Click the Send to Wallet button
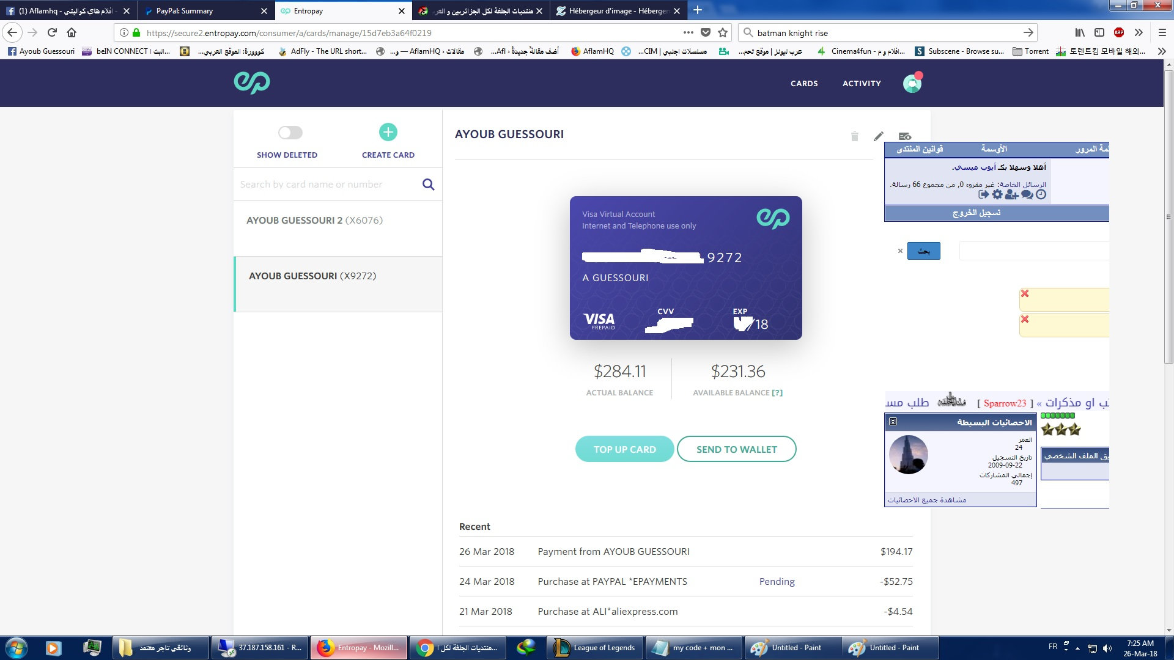This screenshot has width=1174, height=660. [736, 449]
